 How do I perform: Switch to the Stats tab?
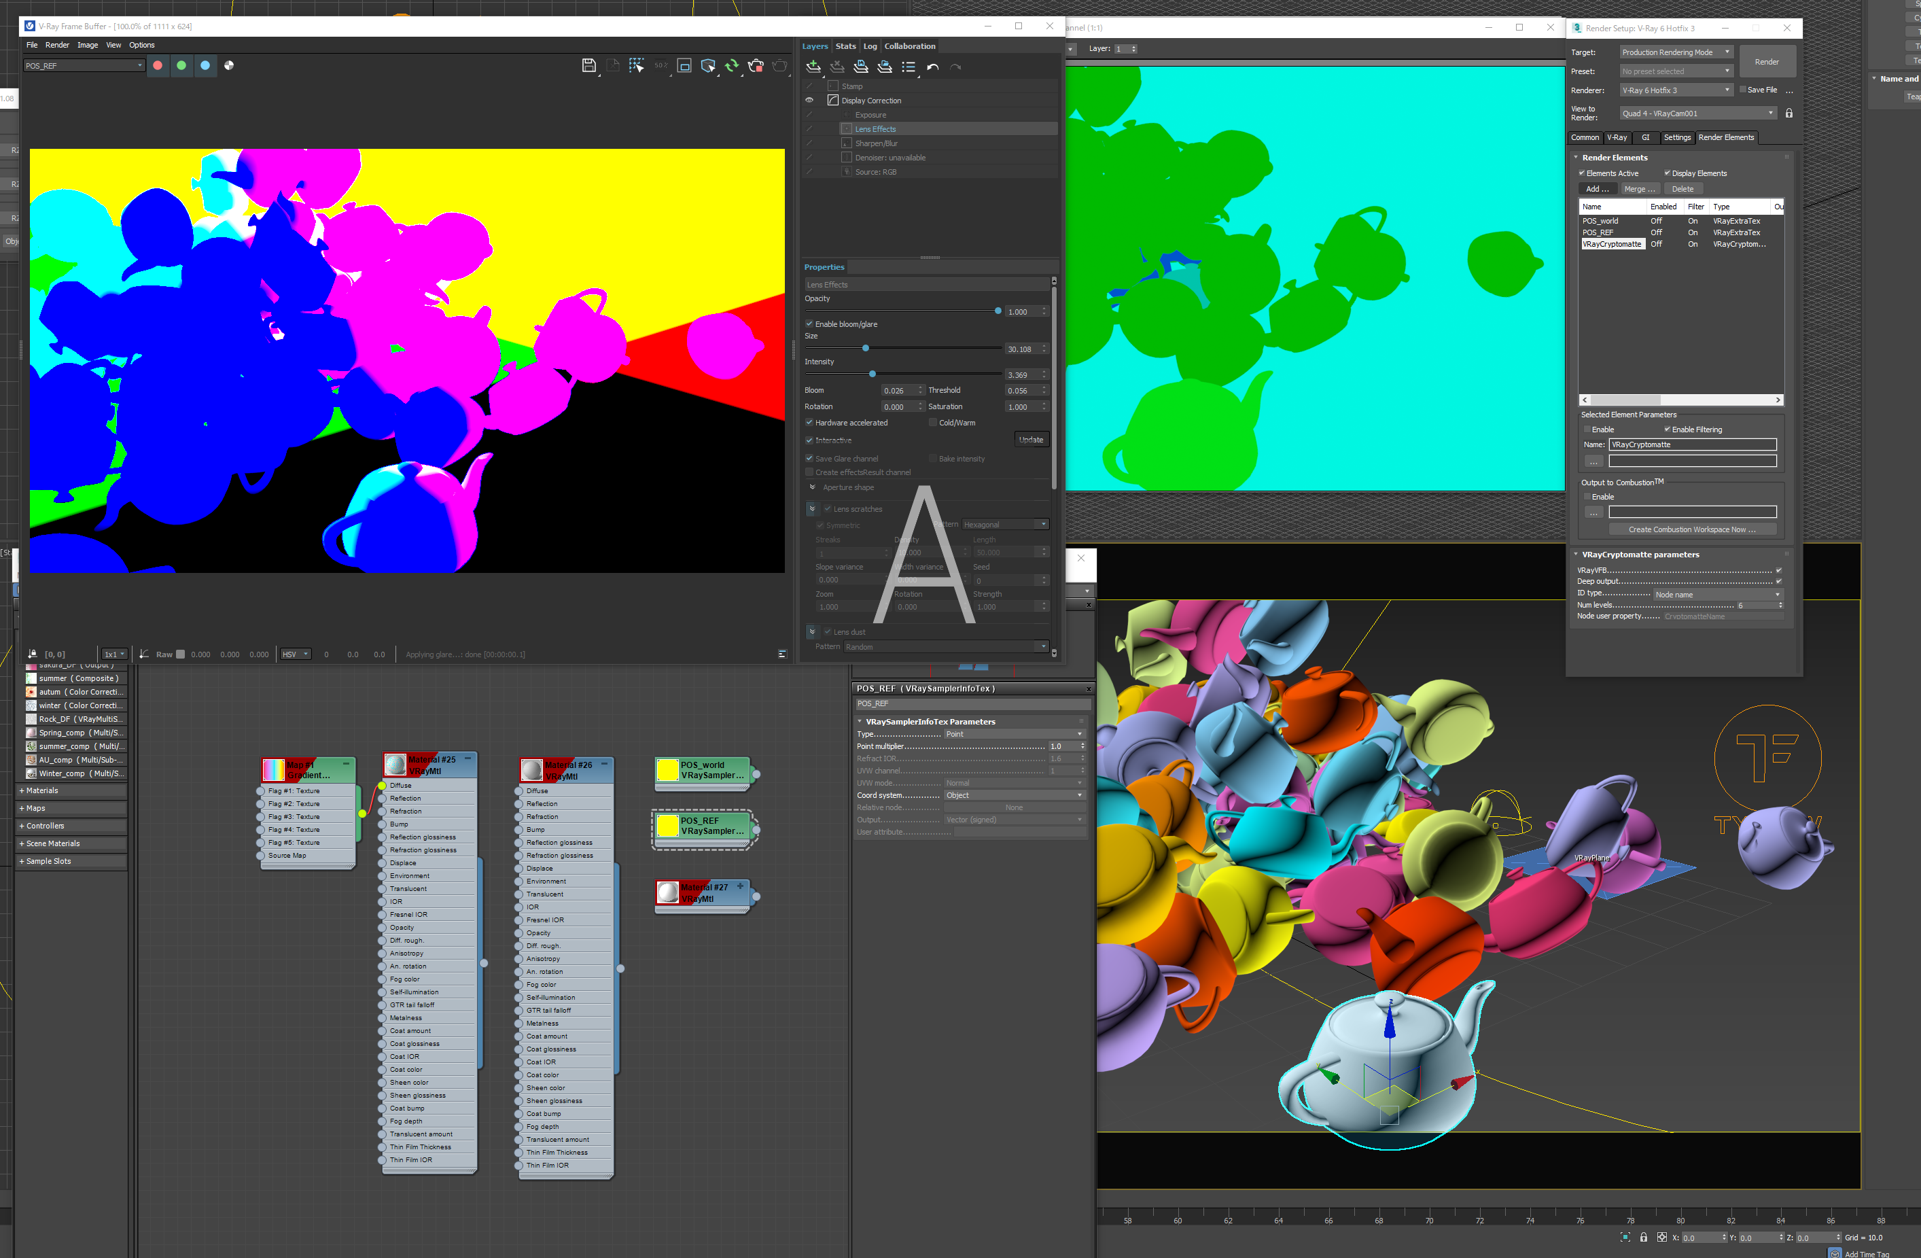point(845,47)
